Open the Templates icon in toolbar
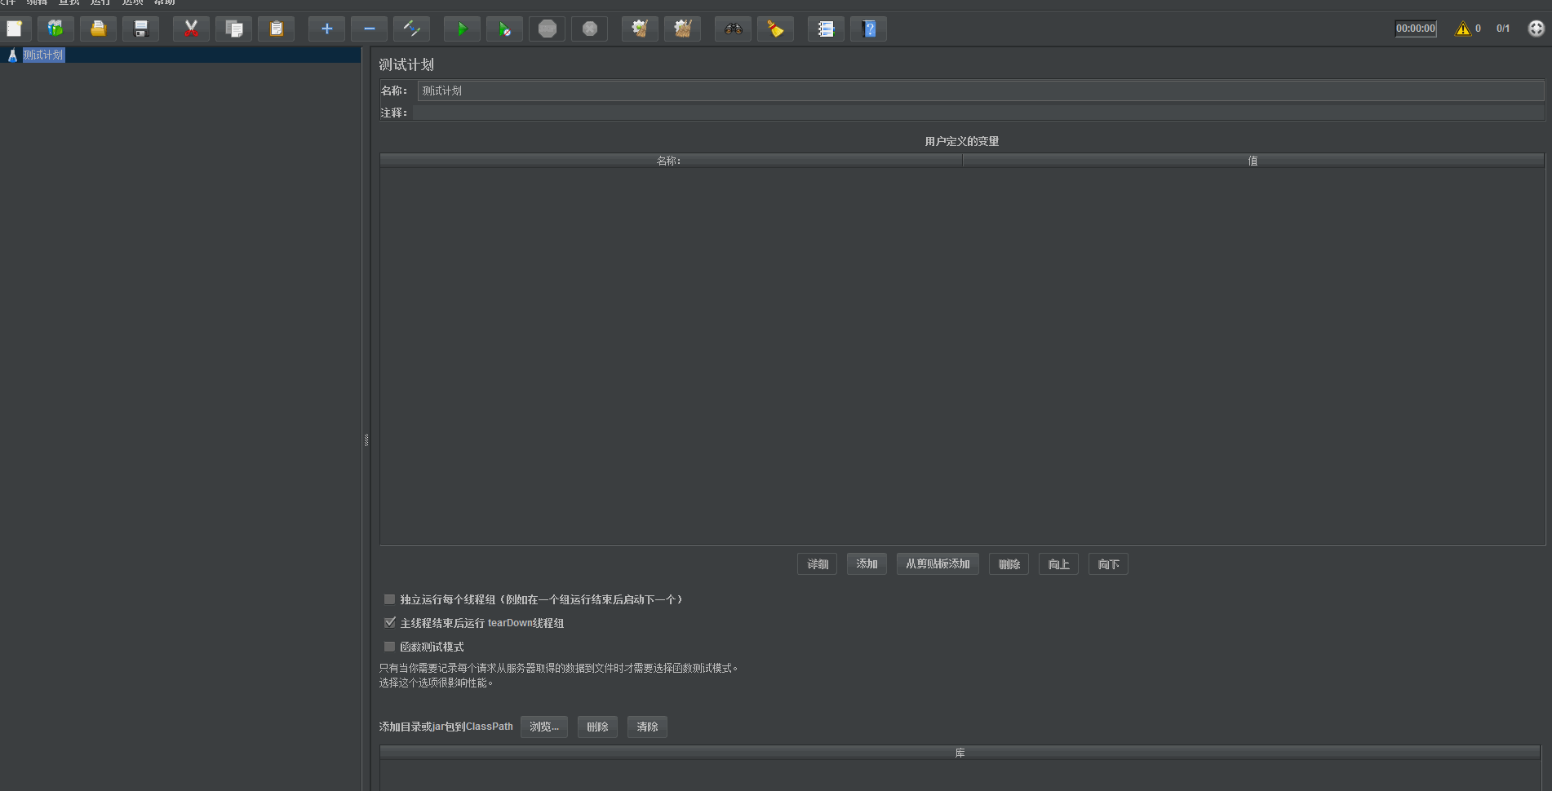 [x=55, y=29]
